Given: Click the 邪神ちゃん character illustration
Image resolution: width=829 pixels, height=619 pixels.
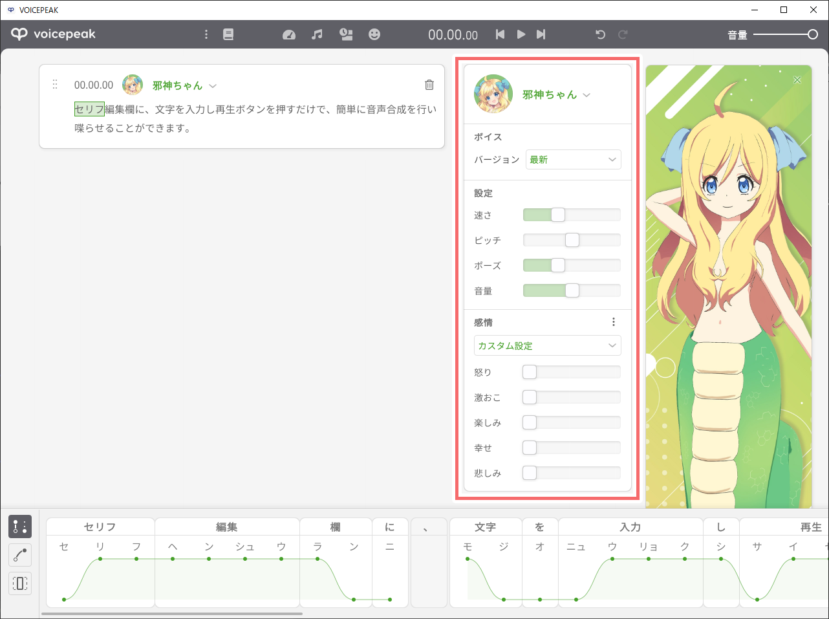Looking at the screenshot, I should [x=729, y=287].
